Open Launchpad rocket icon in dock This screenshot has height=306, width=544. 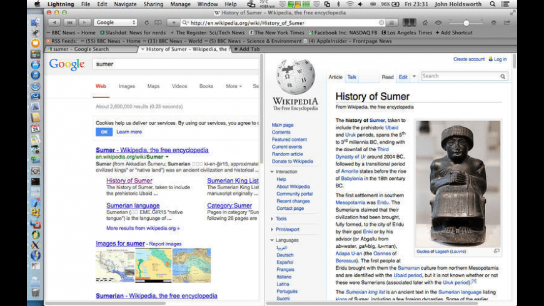click(x=36, y=32)
